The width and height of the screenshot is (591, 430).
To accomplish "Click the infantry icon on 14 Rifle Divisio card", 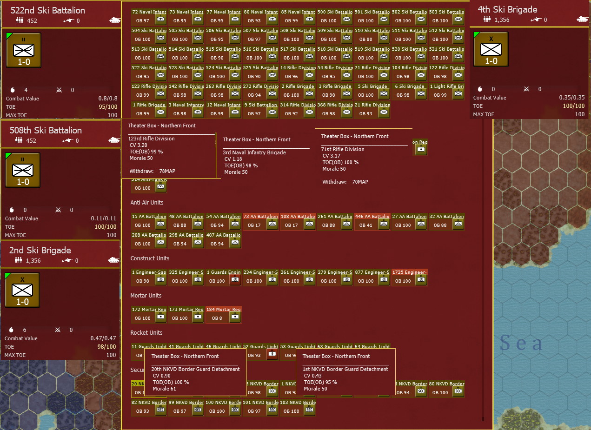I will point(309,76).
